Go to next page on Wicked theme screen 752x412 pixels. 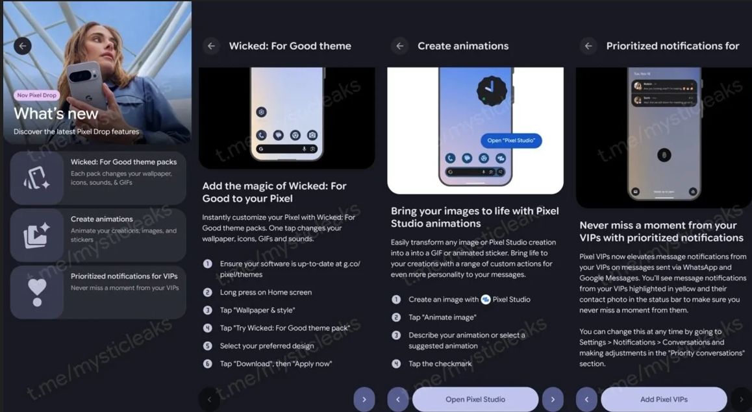(364, 399)
